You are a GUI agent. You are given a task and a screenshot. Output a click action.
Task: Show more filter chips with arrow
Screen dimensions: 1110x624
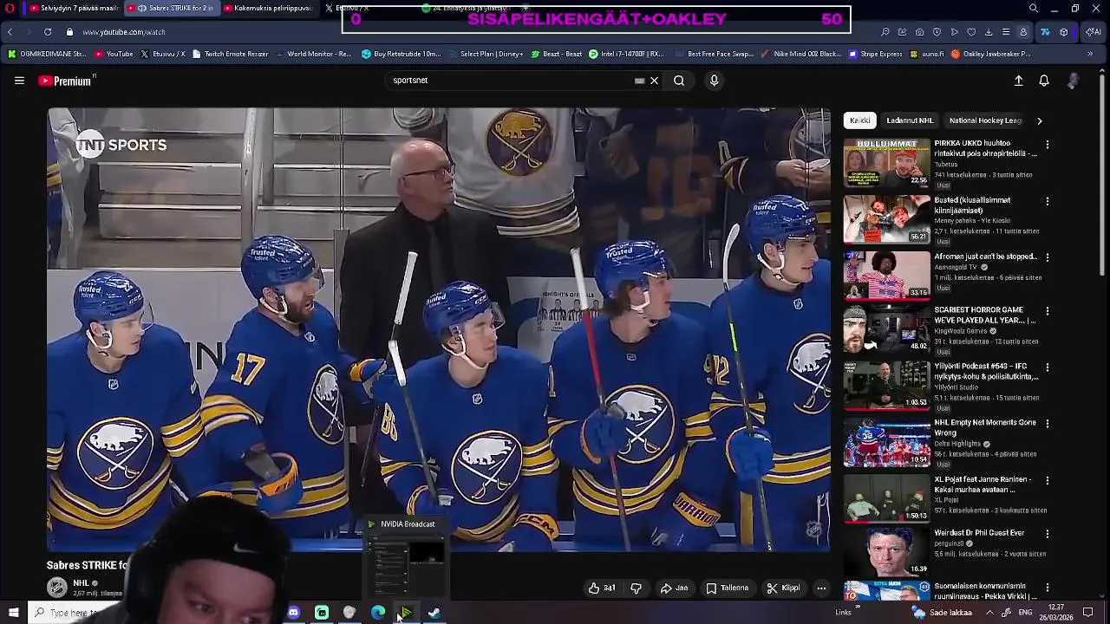(x=1040, y=120)
